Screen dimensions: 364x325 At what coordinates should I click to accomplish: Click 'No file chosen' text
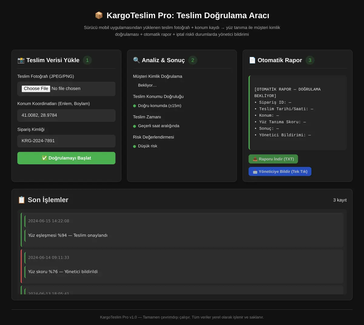point(66,88)
